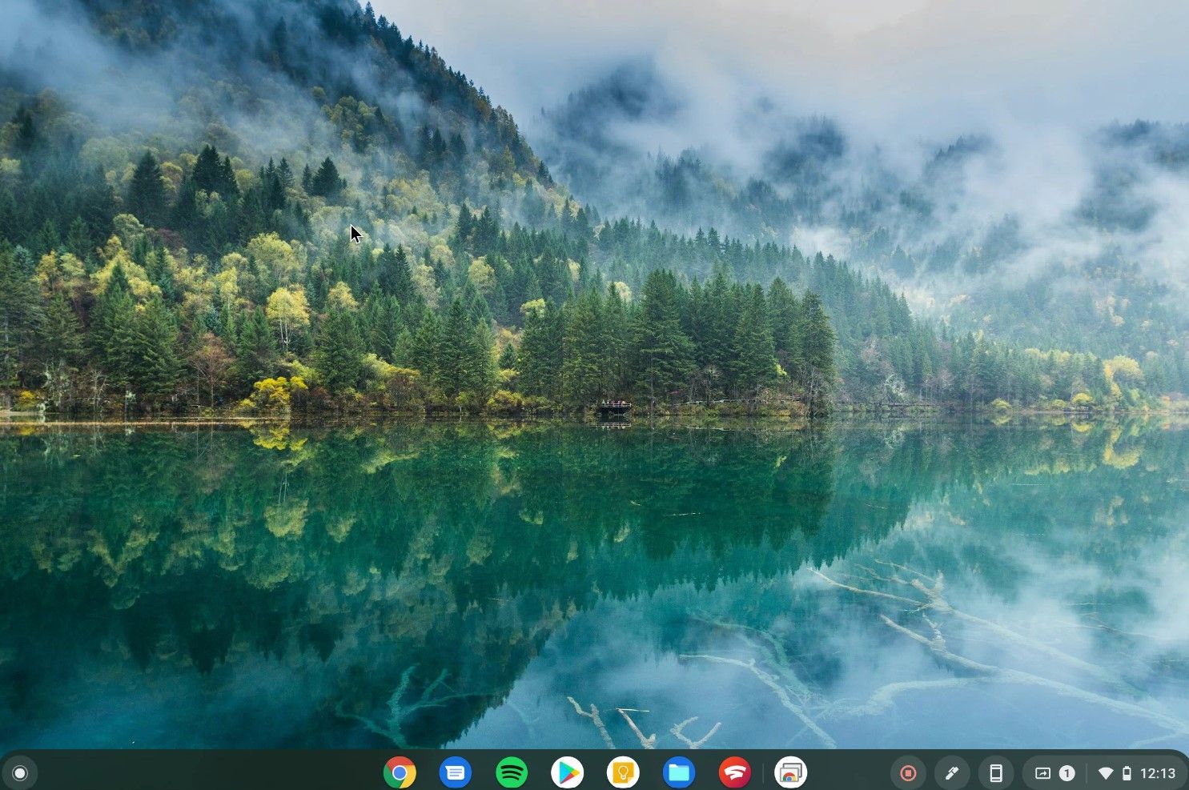The image size is (1189, 790).
Task: Open notification count badge showing 1
Action: (1066, 773)
